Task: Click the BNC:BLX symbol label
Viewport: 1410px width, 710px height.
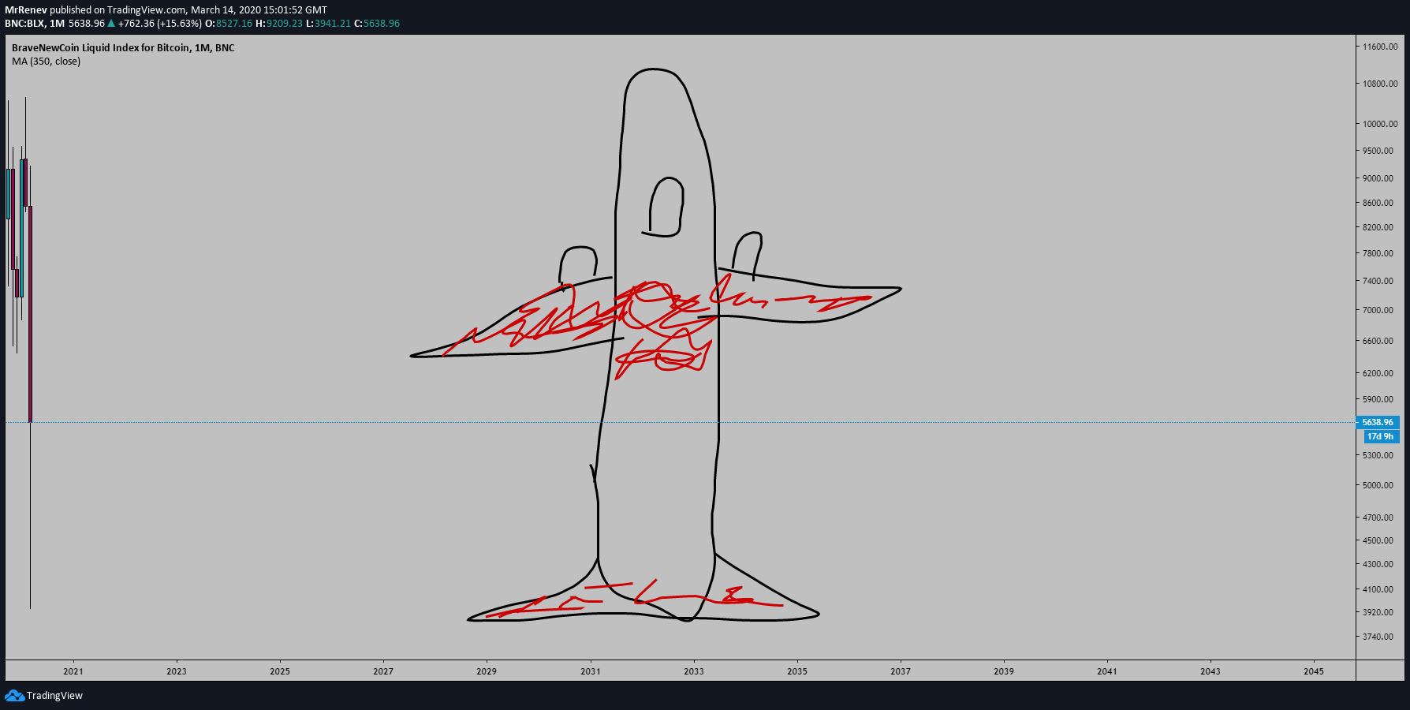Action: coord(24,24)
